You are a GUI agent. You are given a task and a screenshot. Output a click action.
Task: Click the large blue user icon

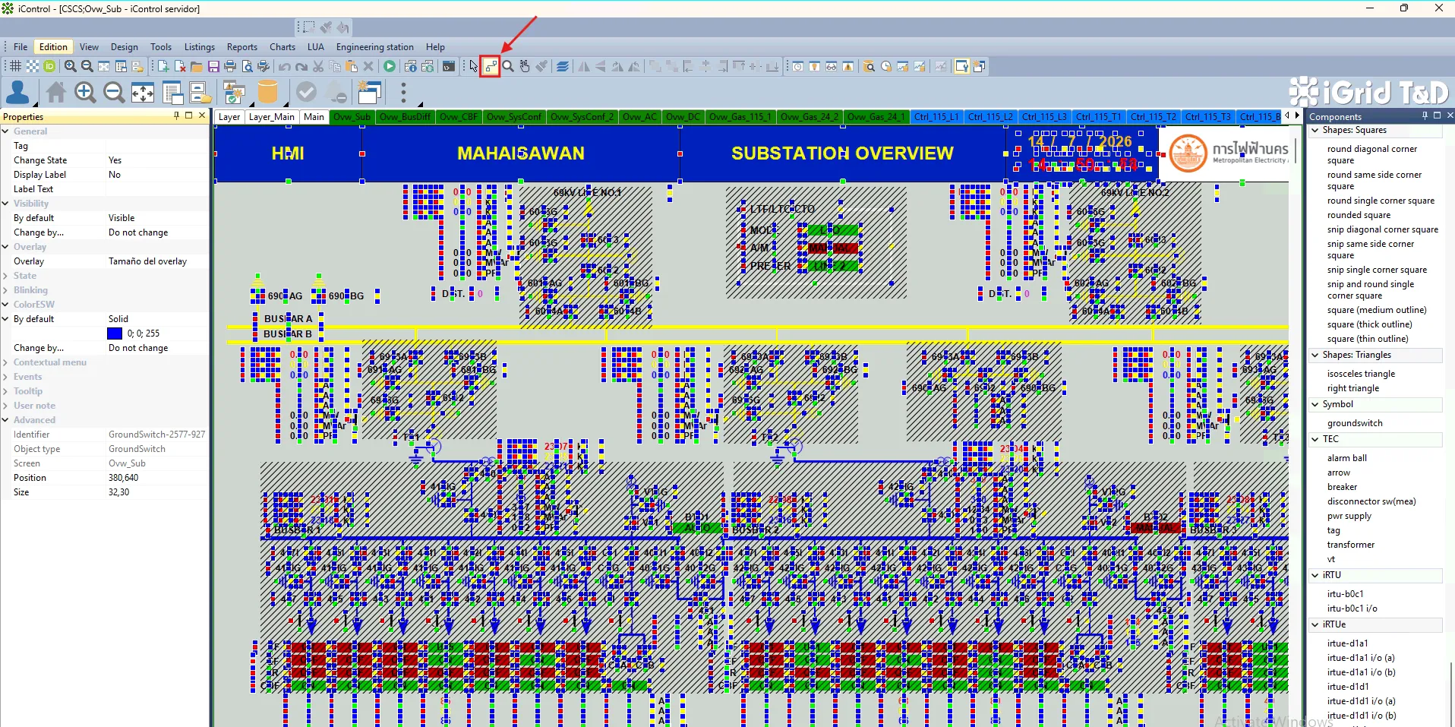(x=17, y=93)
